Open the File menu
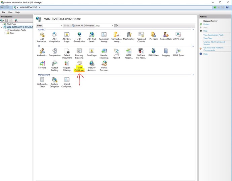 click(4, 12)
